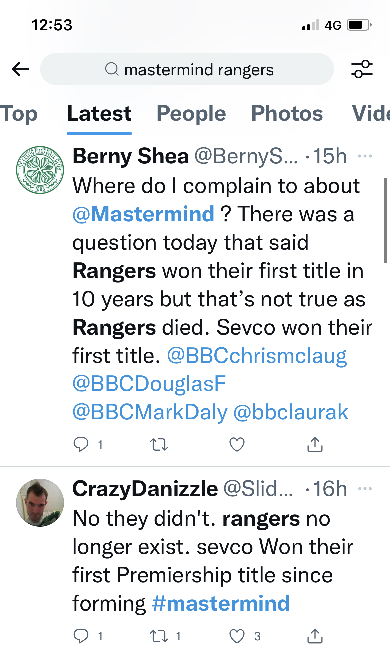Open the Photos tab

click(x=287, y=114)
